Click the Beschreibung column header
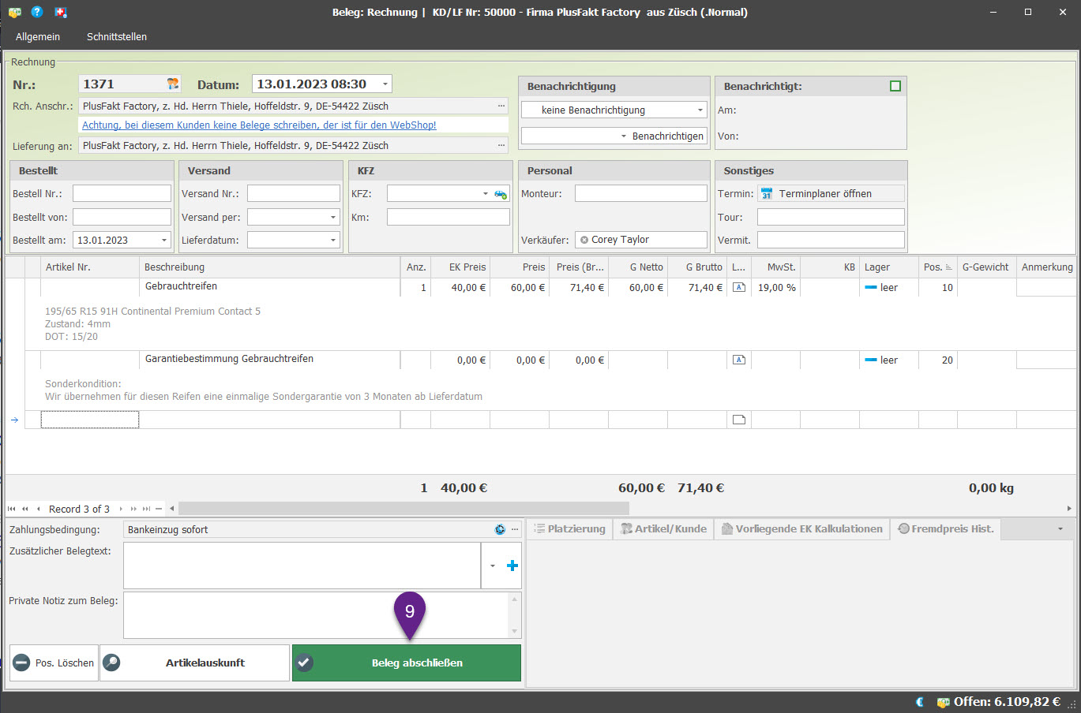1081x713 pixels. pyautogui.click(x=270, y=267)
